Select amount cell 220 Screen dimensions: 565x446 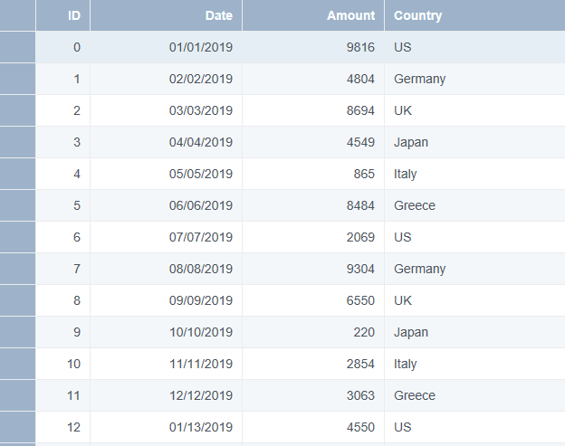pos(313,332)
